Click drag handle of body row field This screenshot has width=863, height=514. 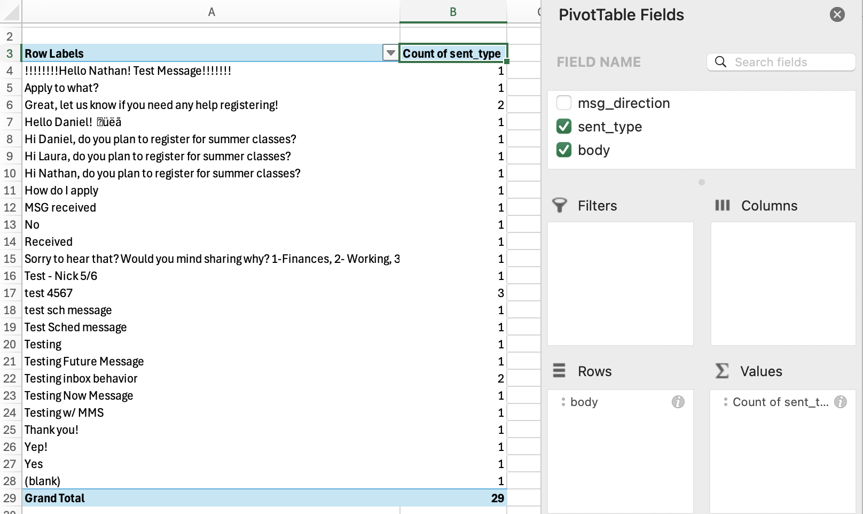pos(563,402)
